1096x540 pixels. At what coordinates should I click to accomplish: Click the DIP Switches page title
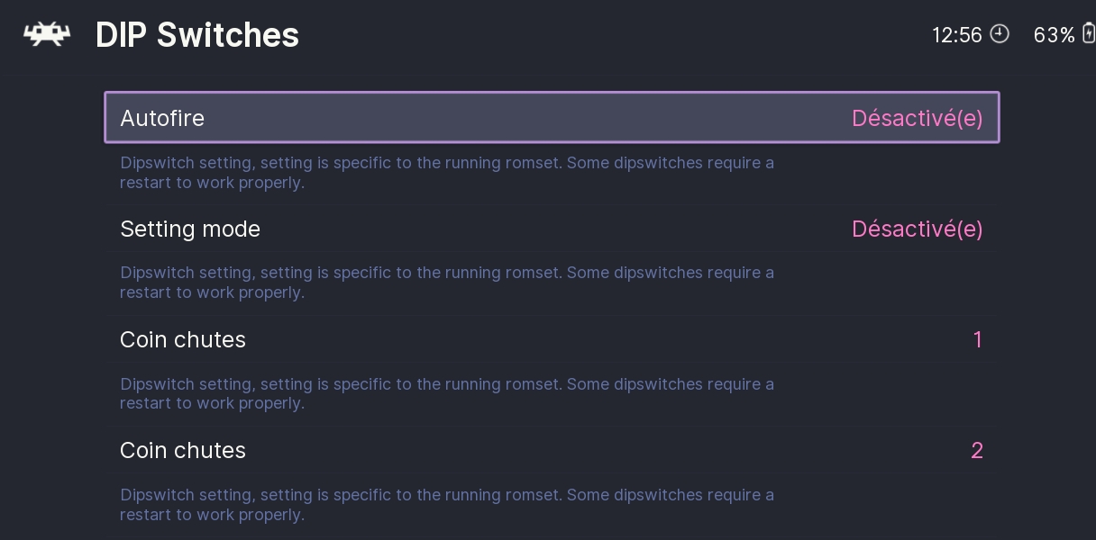(x=196, y=35)
